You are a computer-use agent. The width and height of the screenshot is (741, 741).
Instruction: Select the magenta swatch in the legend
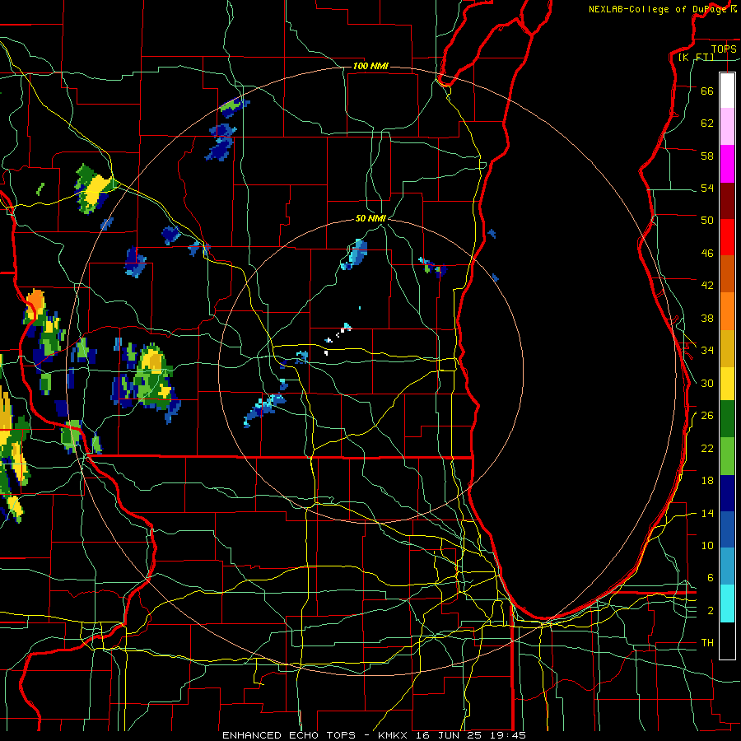(x=727, y=164)
